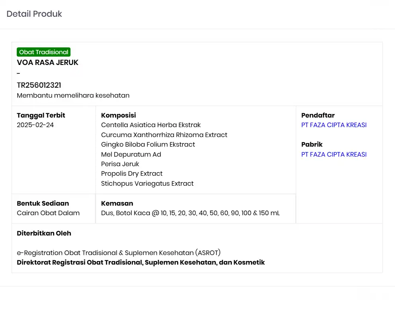This screenshot has height=320, width=395.
Task: Click the text Membantu memelihara kesehatan
Action: tap(73, 96)
